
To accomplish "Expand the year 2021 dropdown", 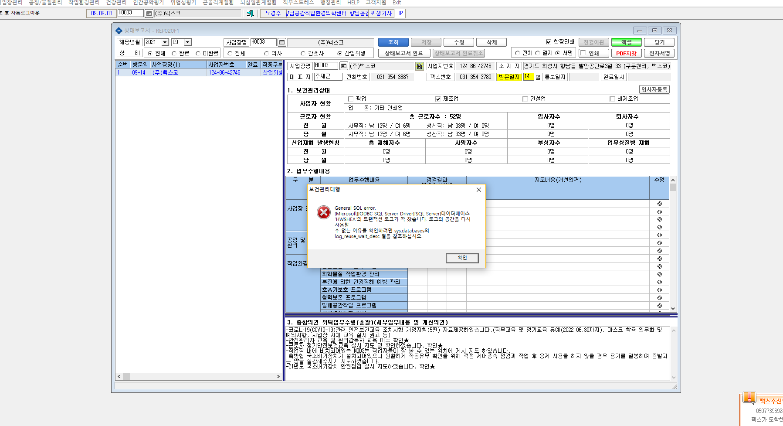I will (165, 42).
